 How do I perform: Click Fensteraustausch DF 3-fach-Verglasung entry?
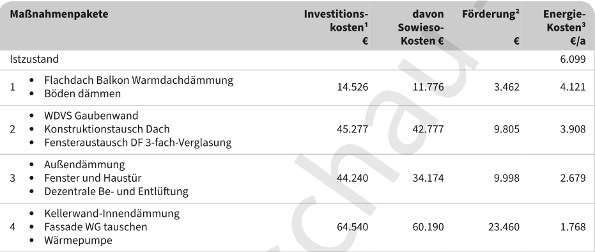(x=138, y=143)
